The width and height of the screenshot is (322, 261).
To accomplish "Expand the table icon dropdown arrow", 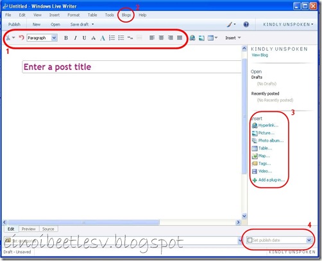I will pyautogui.click(x=216, y=38).
